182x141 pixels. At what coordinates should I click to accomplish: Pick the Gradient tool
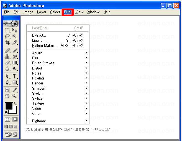pyautogui.click(x=15, y=63)
